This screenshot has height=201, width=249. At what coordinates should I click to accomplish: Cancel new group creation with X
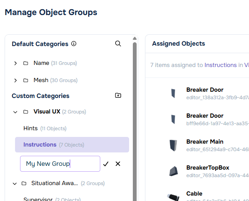[x=118, y=164]
